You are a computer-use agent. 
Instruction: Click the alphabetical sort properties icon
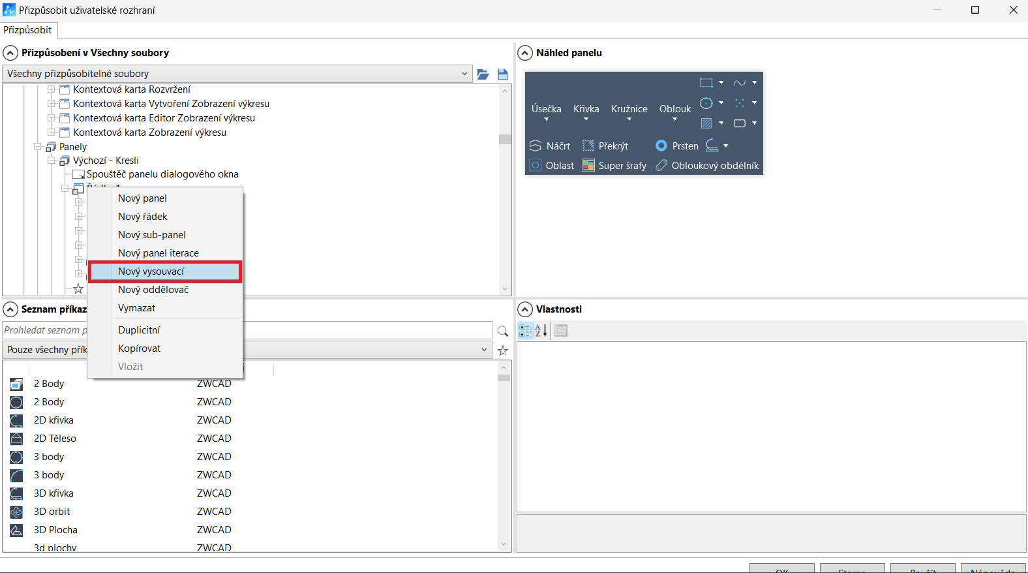[x=541, y=331]
